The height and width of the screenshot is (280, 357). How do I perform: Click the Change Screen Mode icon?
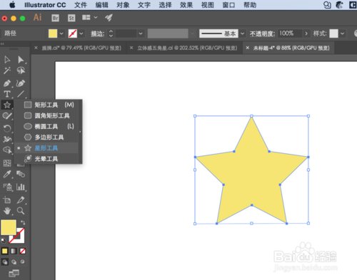click(x=14, y=274)
